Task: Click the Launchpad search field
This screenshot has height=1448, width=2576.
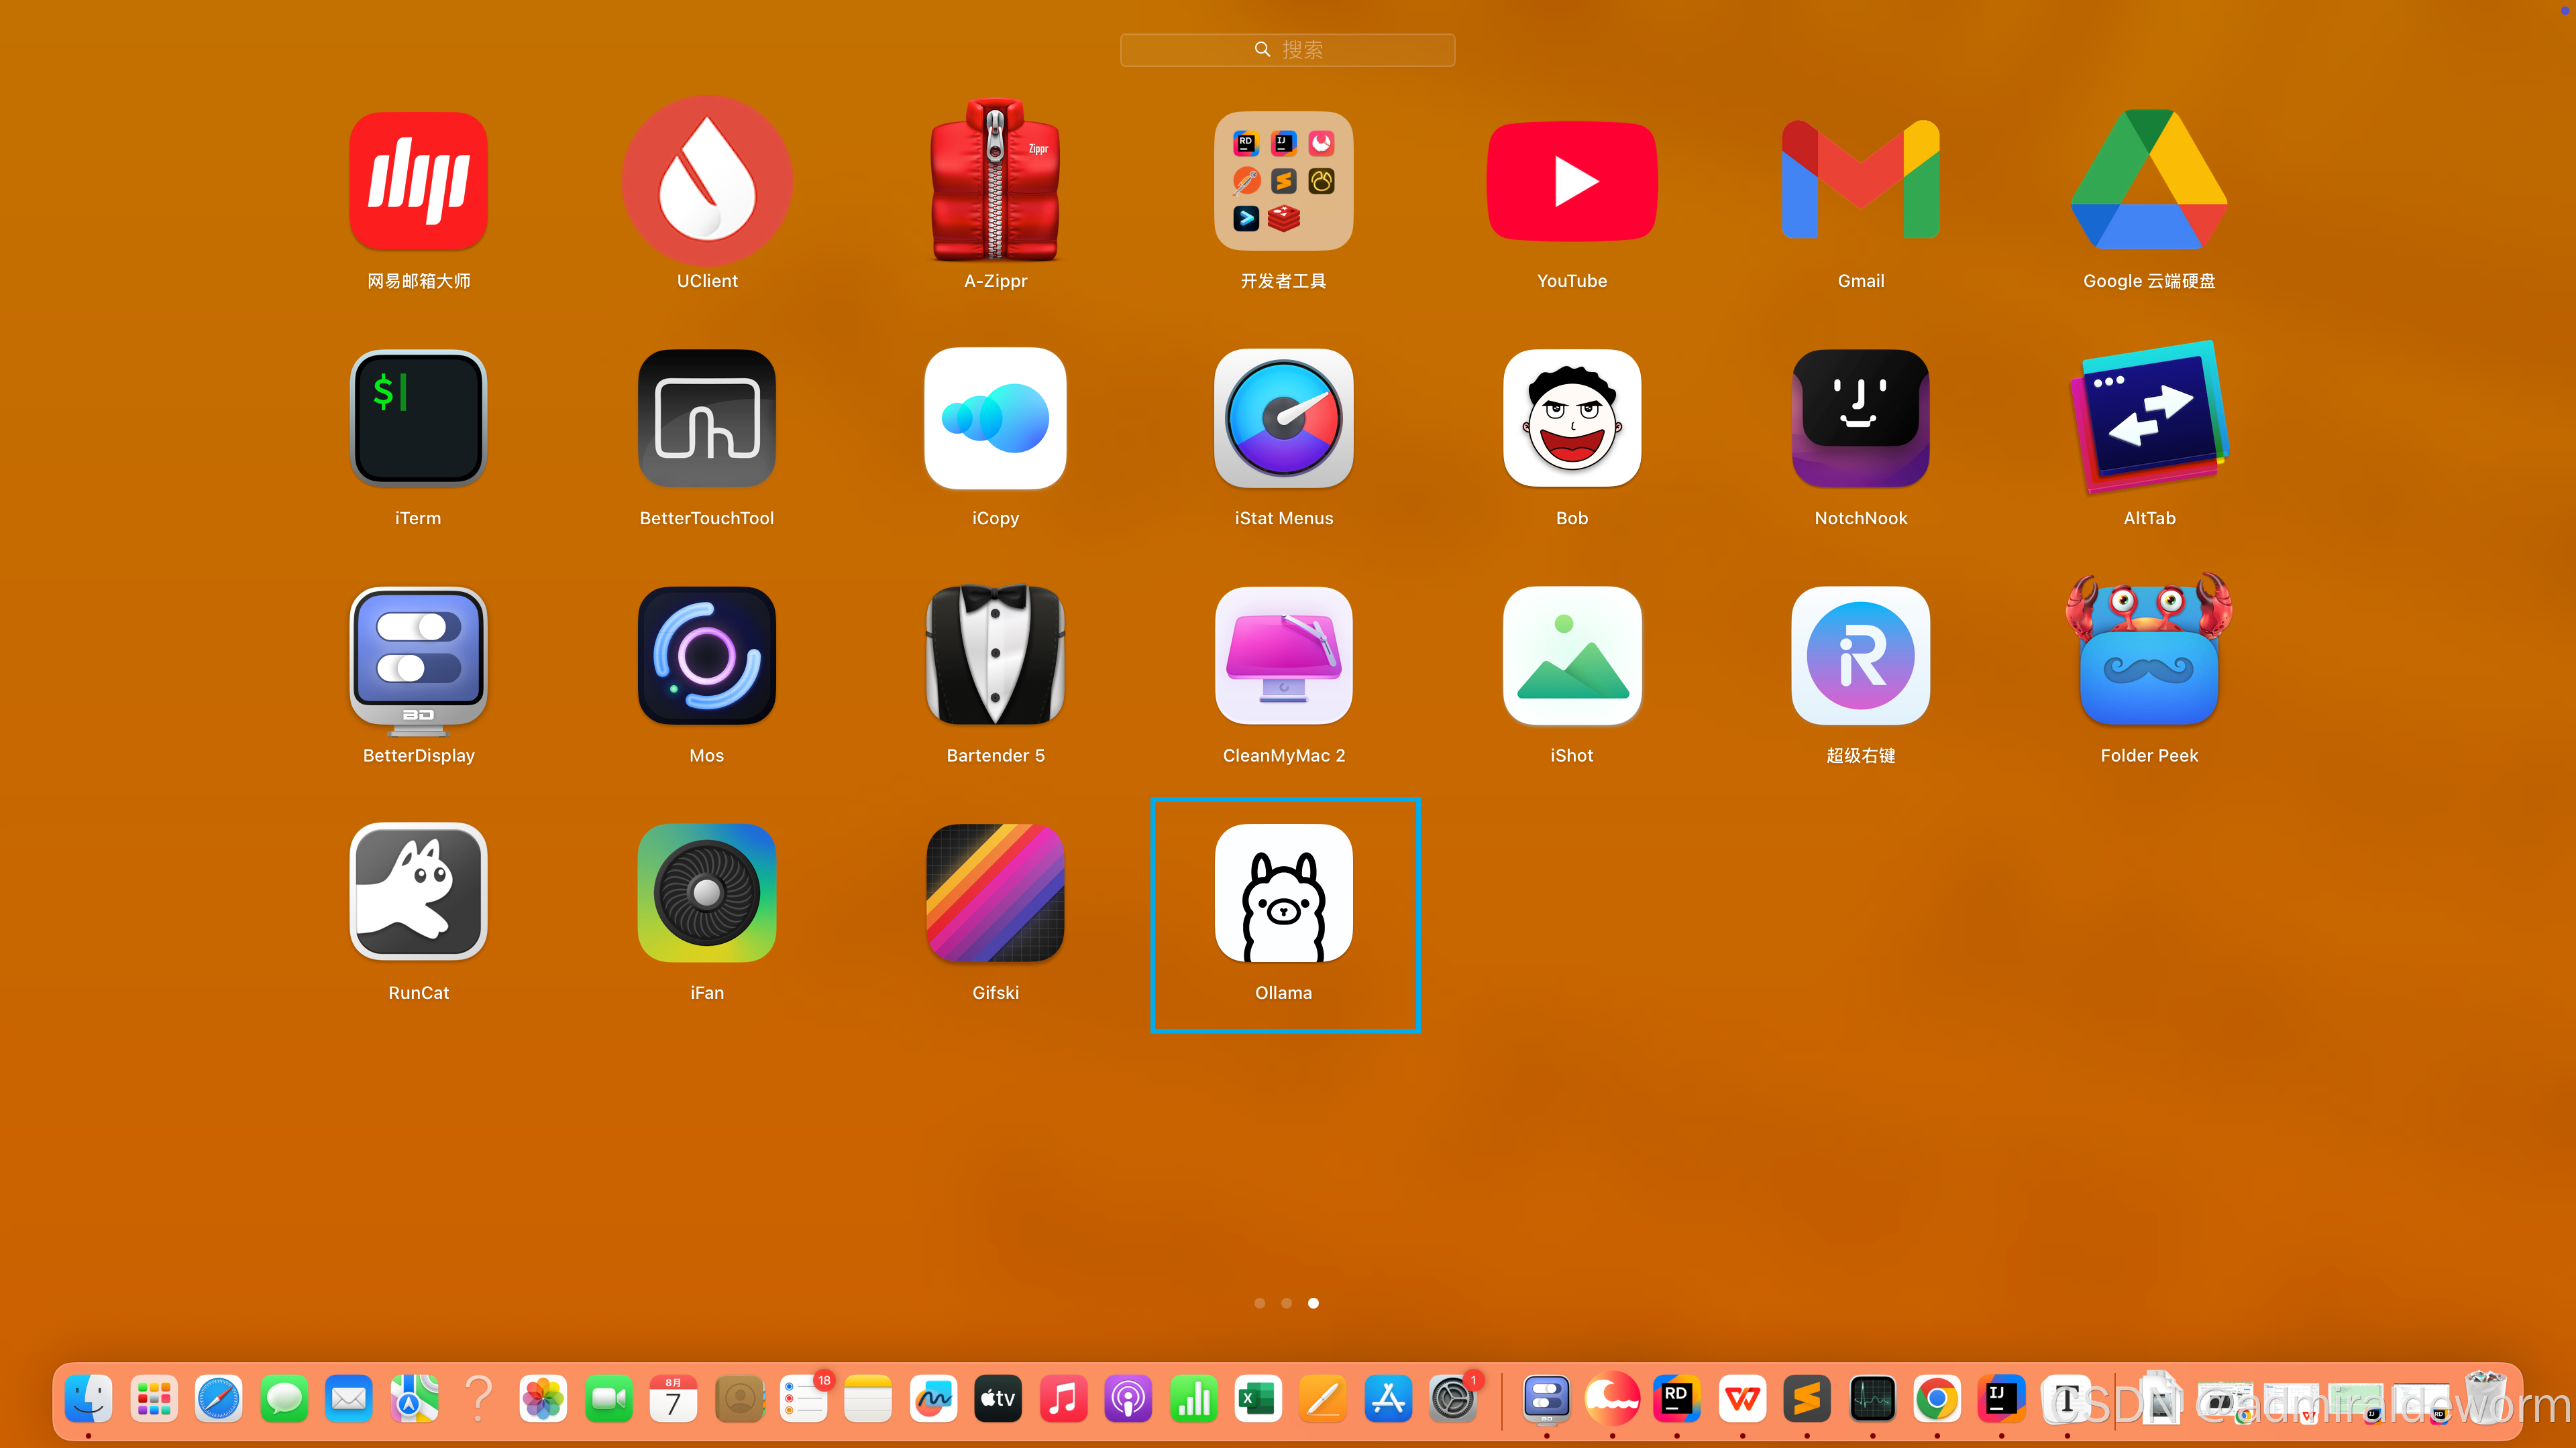Action: [1287, 50]
